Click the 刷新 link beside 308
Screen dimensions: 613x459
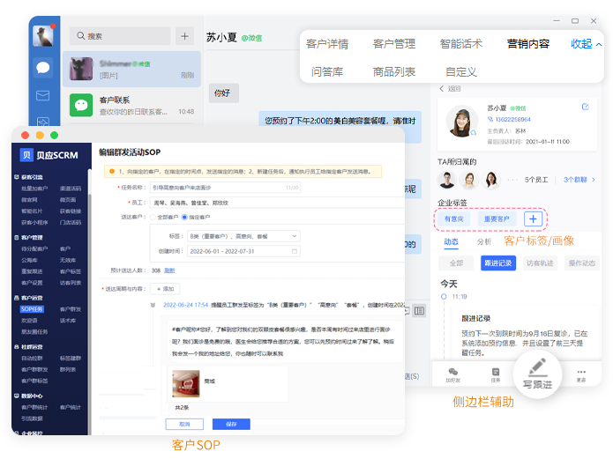coord(169,270)
